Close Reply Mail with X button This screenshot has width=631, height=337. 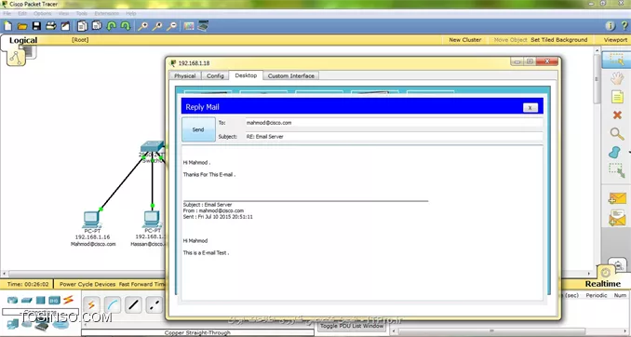click(x=530, y=107)
